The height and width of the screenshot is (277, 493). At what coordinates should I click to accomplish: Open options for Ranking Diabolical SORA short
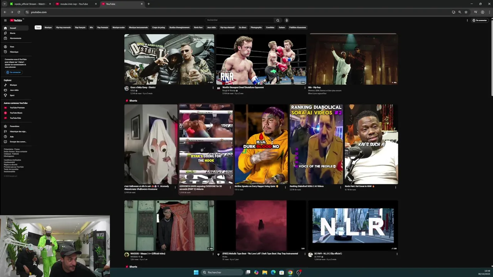(340, 187)
